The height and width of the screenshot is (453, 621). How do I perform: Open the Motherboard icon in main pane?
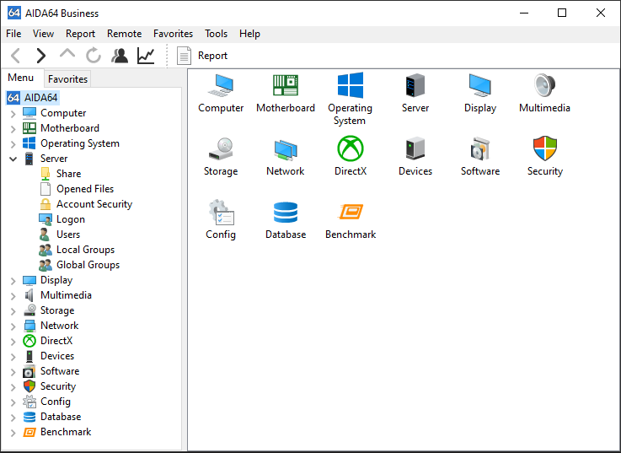(285, 85)
